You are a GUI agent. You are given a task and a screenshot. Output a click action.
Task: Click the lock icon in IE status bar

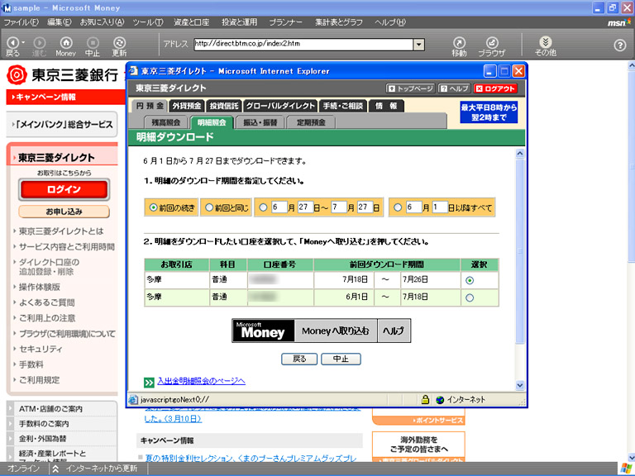(425, 399)
